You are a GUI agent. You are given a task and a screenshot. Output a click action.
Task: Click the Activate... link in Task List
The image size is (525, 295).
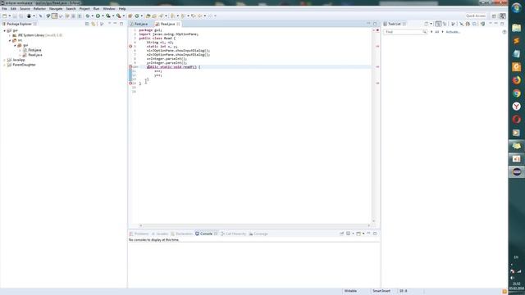point(453,32)
